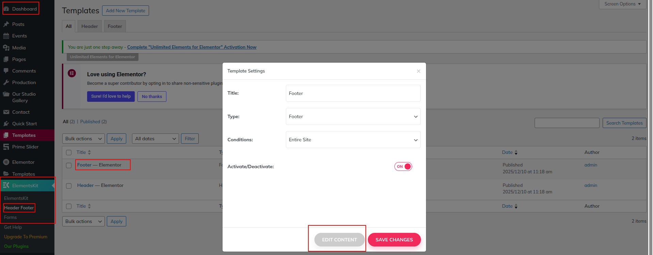
Task: Click the Posts pin icon in sidebar
Action: 6,24
